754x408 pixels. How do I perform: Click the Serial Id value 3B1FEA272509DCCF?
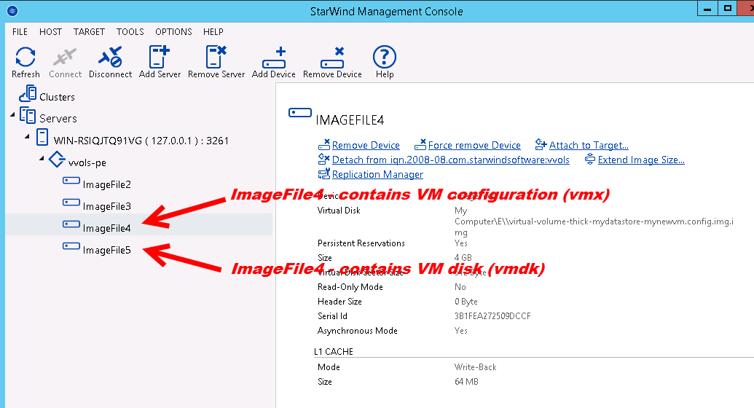tap(492, 316)
